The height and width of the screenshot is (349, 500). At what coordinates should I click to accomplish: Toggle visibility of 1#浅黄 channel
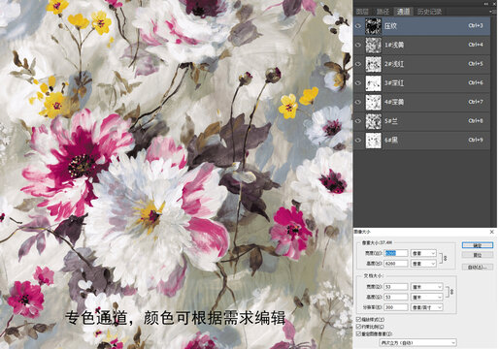358,45
